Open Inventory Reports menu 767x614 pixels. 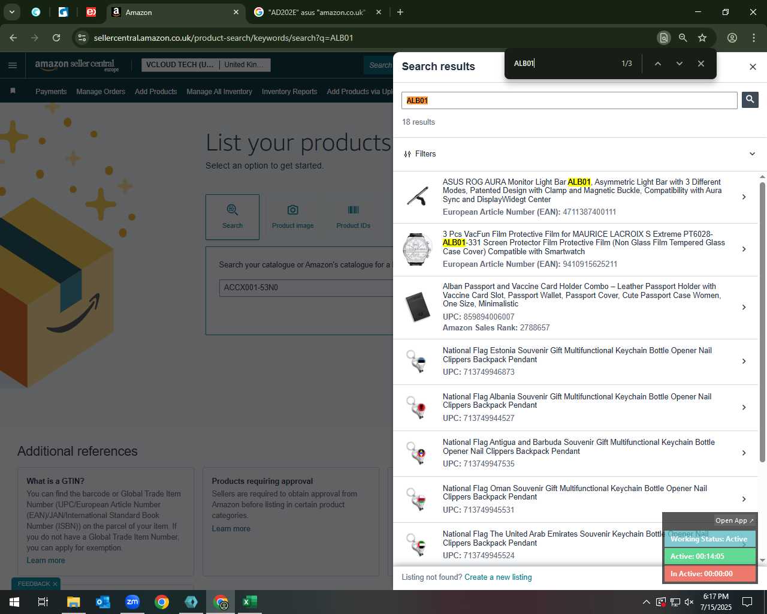[289, 92]
